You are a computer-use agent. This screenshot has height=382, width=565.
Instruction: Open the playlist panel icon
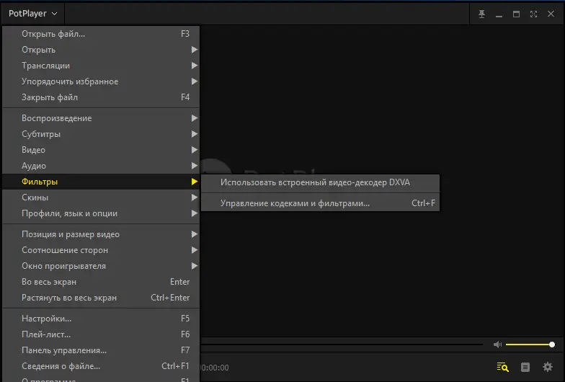(525, 368)
